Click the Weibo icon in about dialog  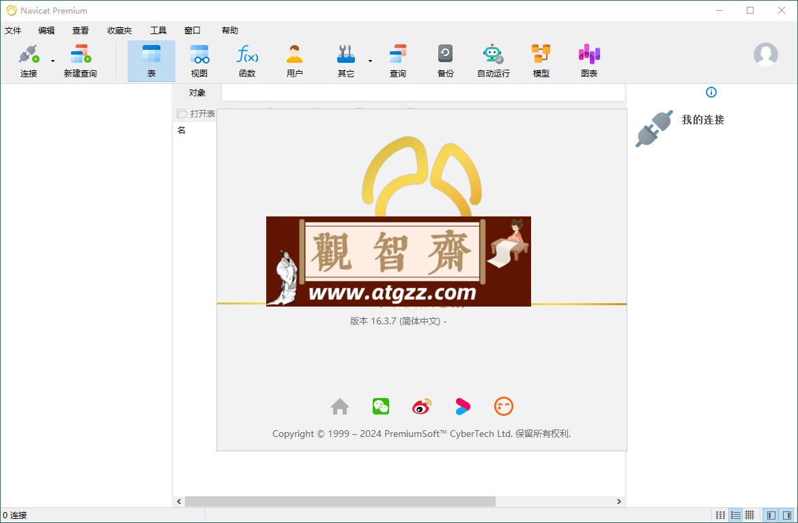click(421, 406)
